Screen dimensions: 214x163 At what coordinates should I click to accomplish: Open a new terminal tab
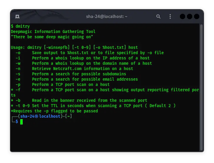click(x=17, y=16)
